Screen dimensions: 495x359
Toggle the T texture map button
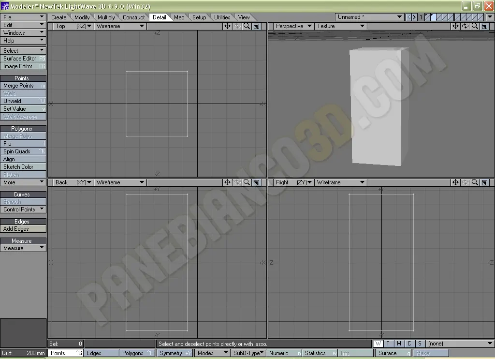pos(388,344)
